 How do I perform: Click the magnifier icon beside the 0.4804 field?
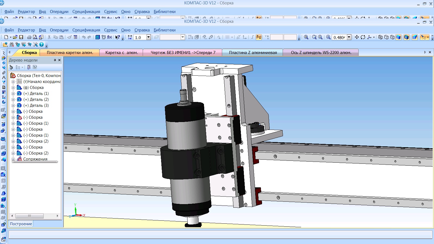tap(328, 37)
